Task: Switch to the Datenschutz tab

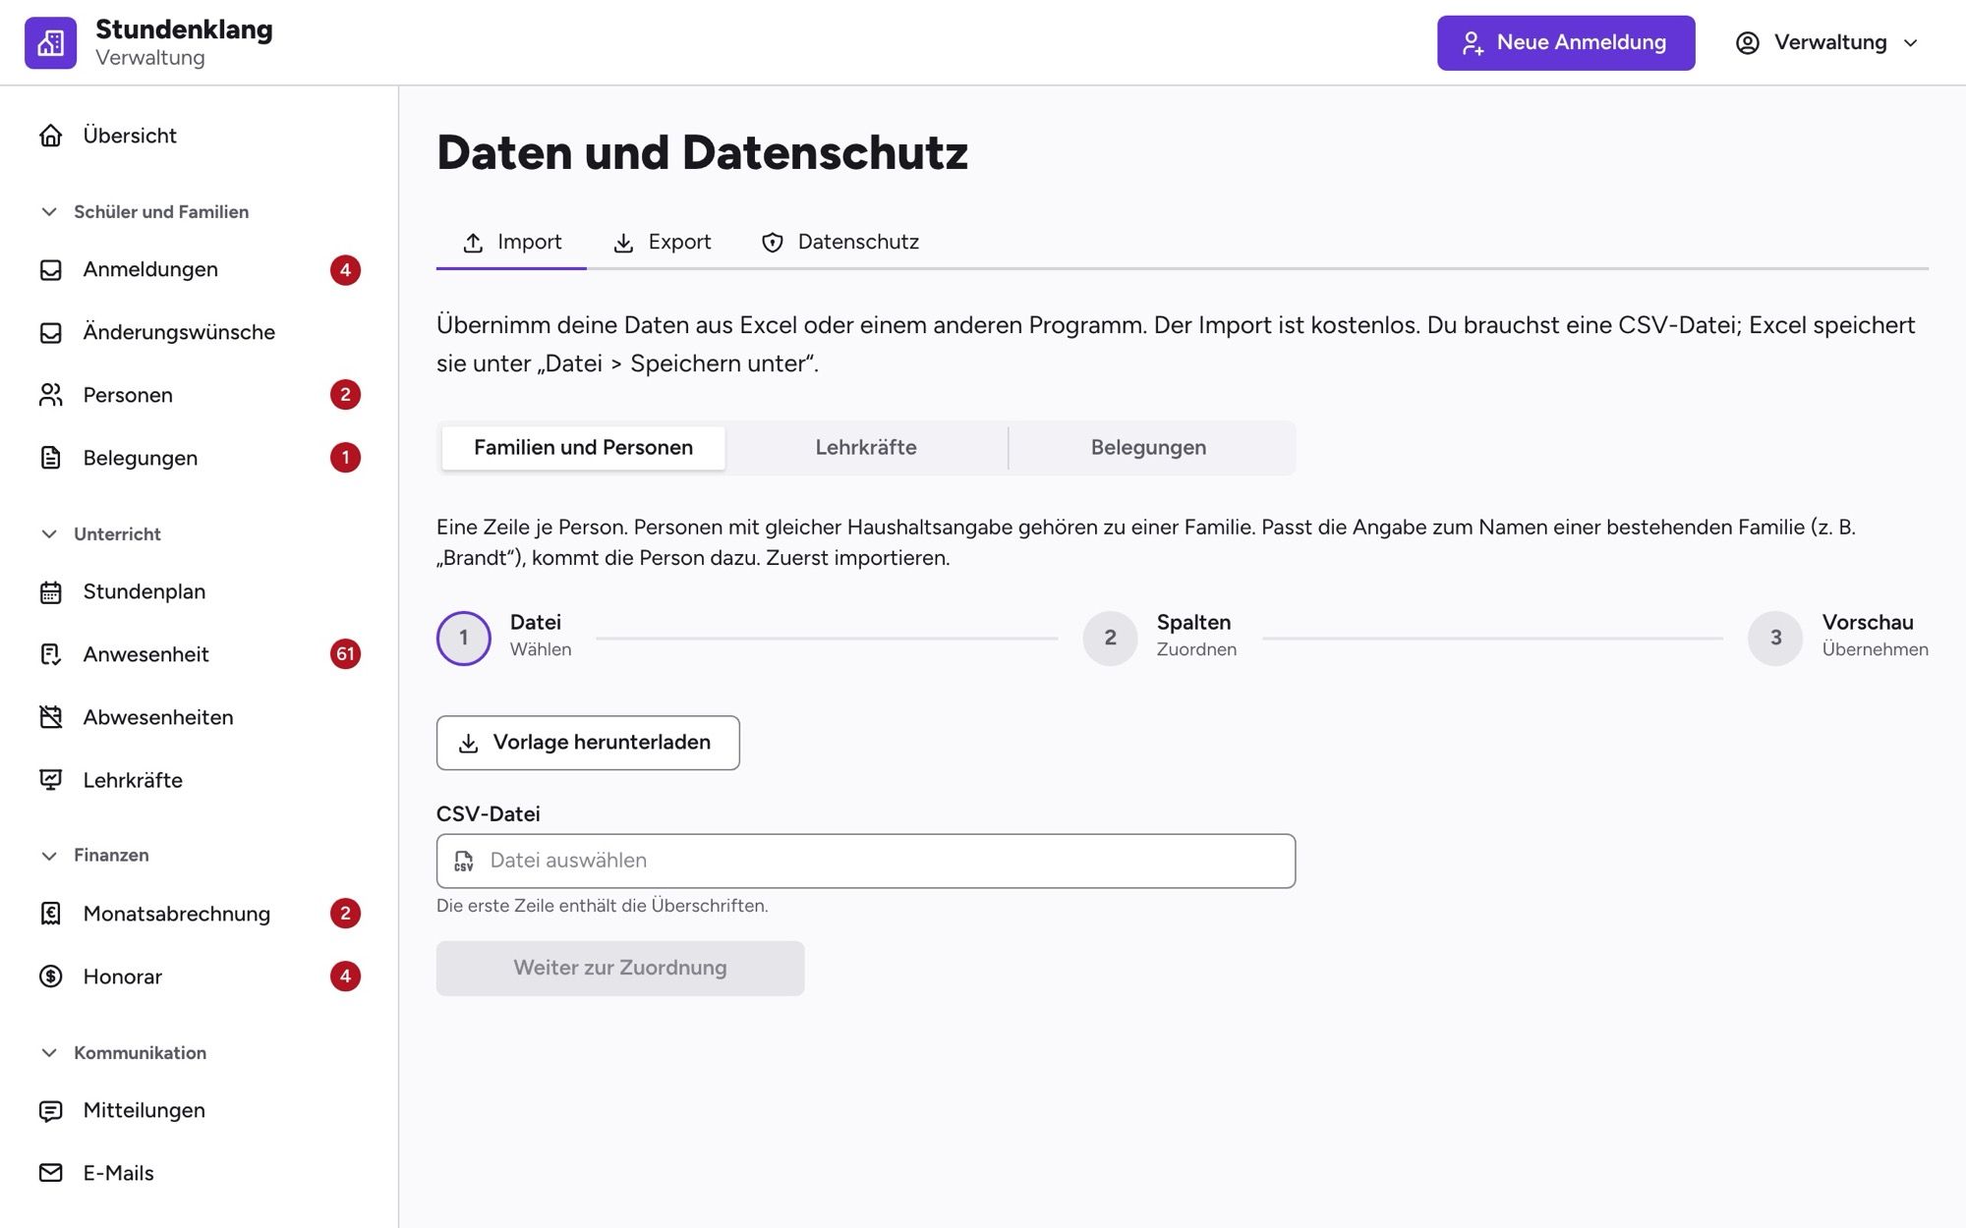Action: (x=840, y=242)
